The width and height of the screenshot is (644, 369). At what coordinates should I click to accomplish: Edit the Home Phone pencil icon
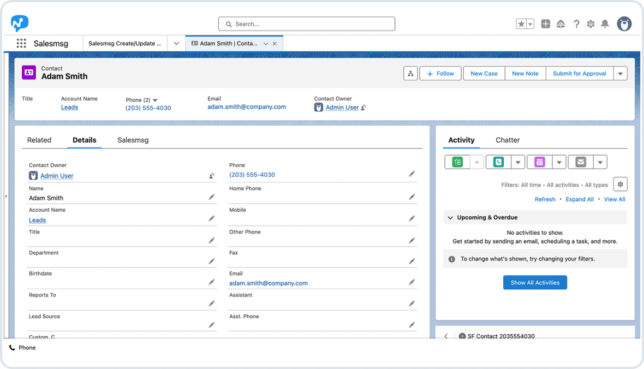tap(412, 197)
